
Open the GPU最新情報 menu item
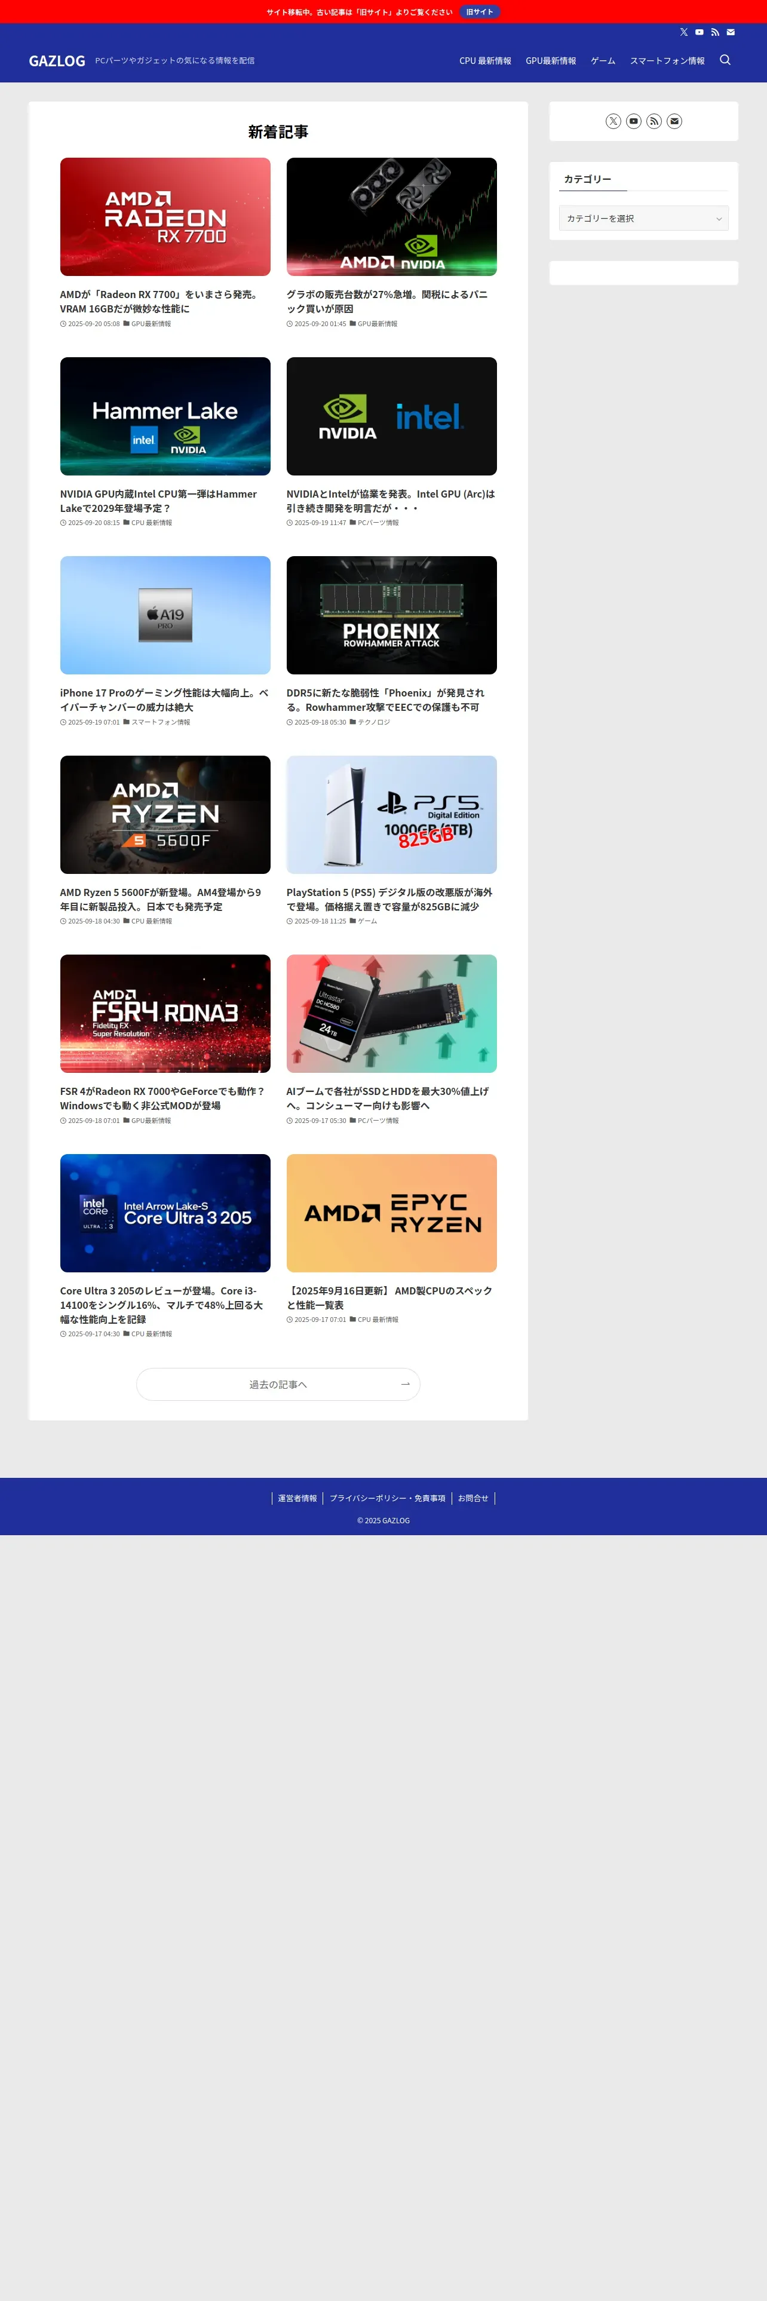[x=551, y=61]
